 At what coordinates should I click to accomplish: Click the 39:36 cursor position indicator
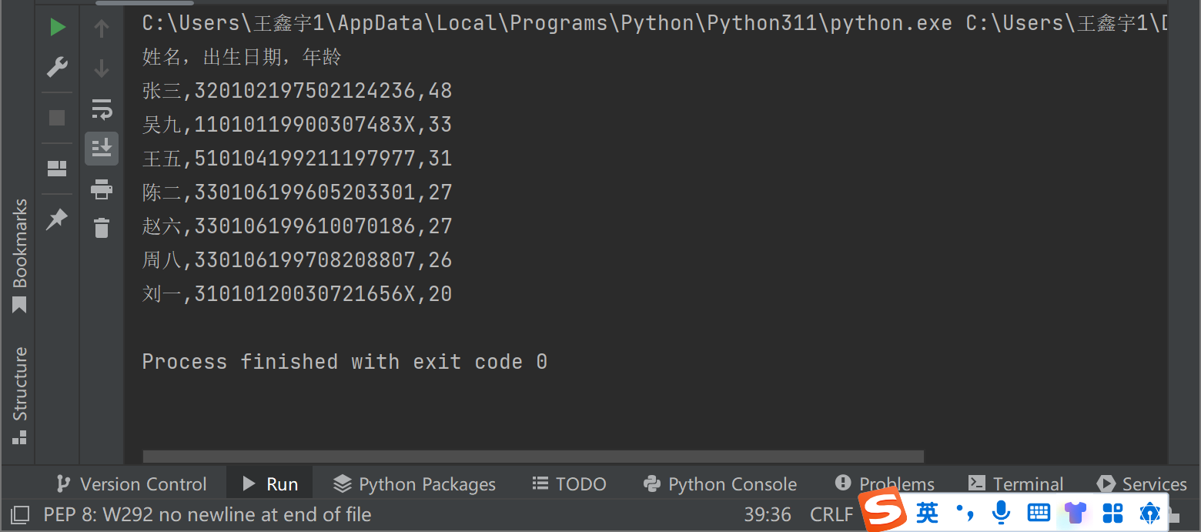coord(768,514)
